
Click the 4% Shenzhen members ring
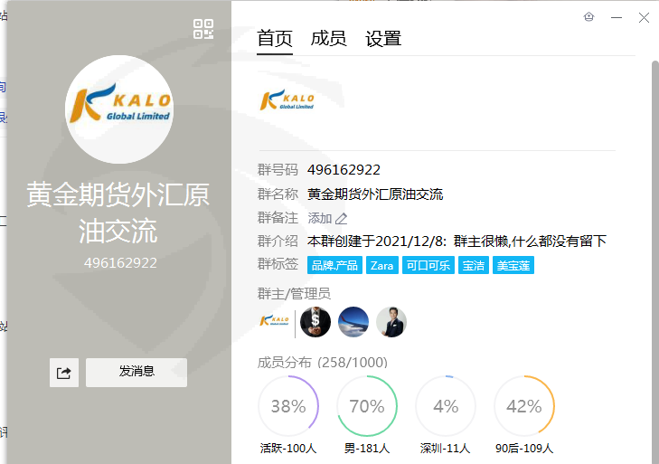446,406
